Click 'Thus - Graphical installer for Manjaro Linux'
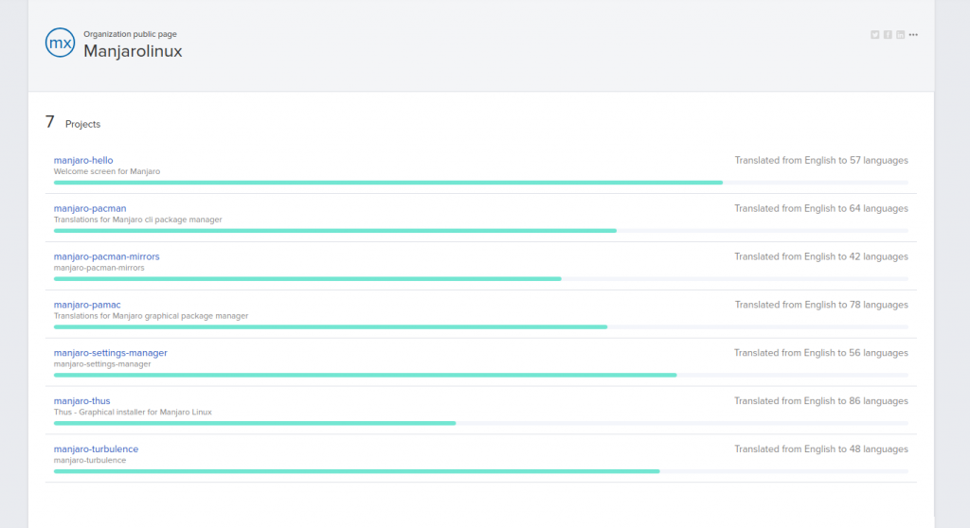Screen dimensions: 970x528 click(133, 413)
